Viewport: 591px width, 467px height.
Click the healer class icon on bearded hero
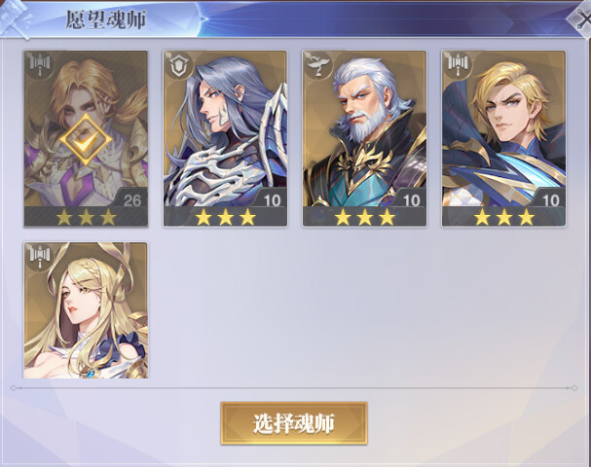(318, 65)
